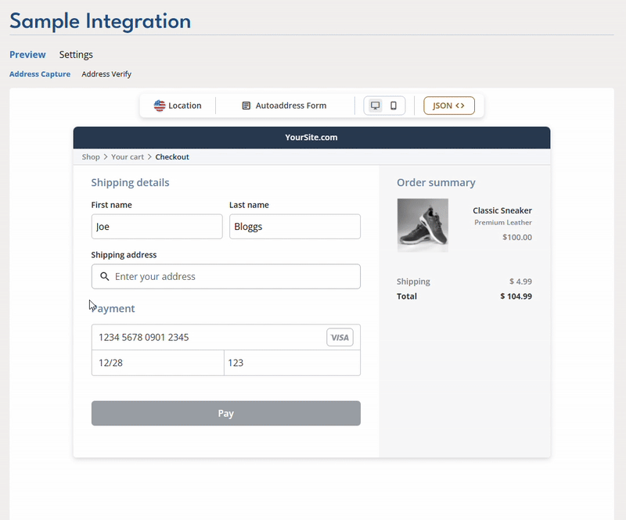The height and width of the screenshot is (520, 626).
Task: Click the Checkout breadcrumb item
Action: click(x=172, y=157)
